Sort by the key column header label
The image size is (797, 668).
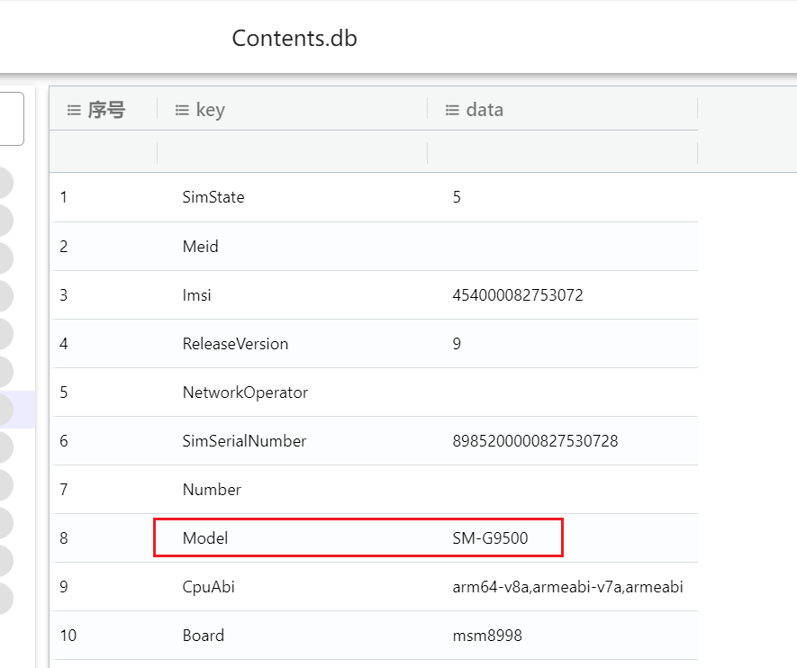210,110
